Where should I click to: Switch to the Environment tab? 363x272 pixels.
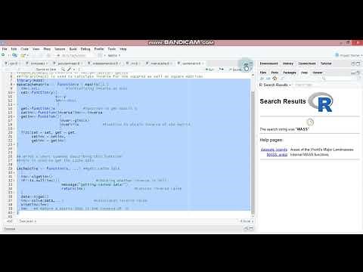[x=268, y=63]
